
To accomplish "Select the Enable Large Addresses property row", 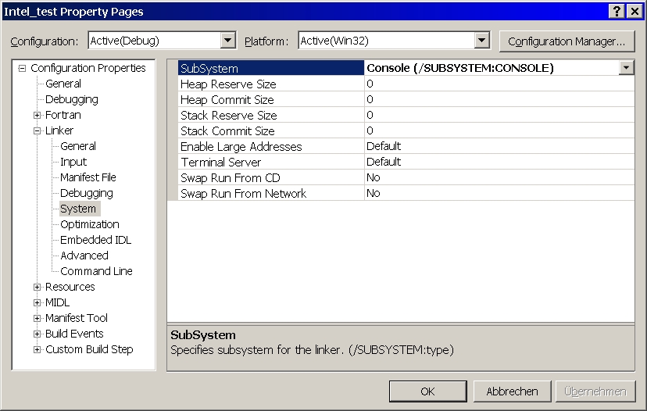I will 241,146.
